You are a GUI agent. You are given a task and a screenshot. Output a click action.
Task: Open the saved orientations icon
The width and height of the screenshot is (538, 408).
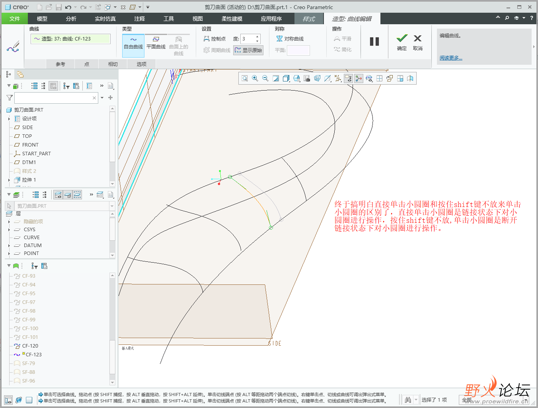click(296, 79)
